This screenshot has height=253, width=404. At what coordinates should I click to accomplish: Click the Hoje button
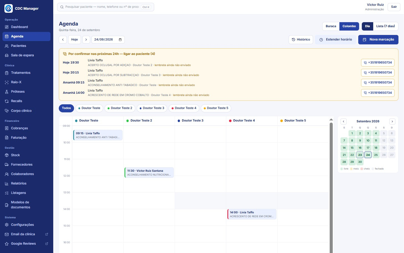(x=75, y=40)
